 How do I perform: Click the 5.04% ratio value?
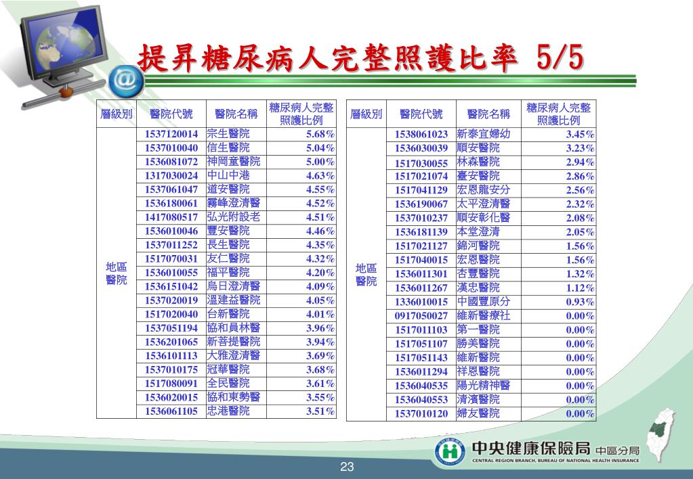[x=320, y=148]
